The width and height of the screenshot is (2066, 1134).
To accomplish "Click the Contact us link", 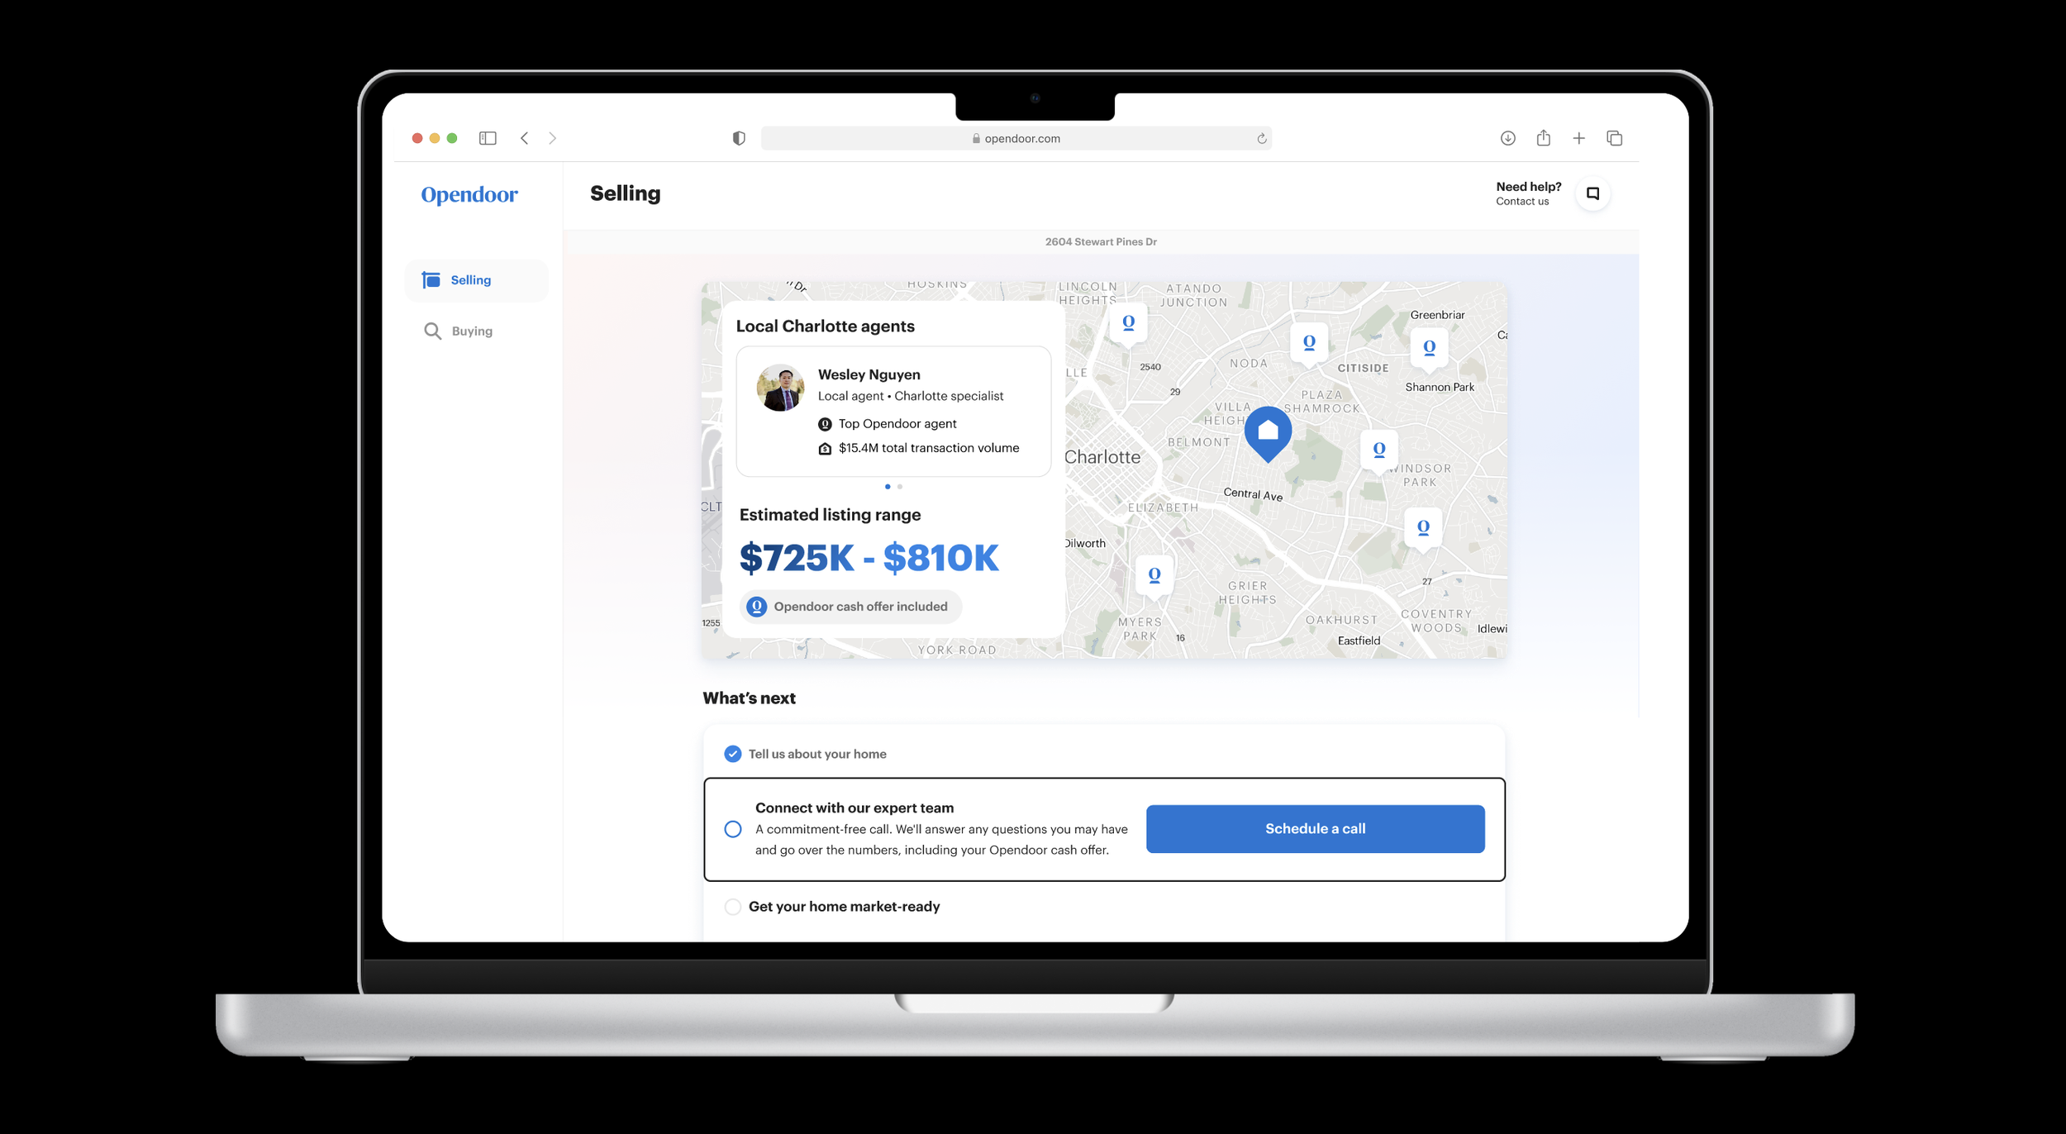I will [1521, 202].
